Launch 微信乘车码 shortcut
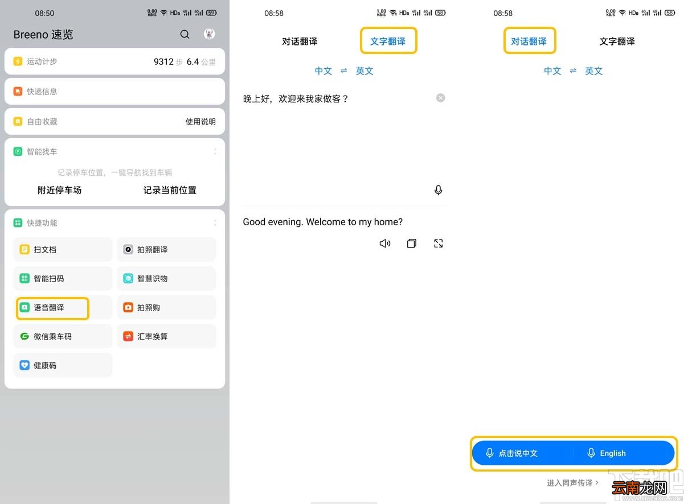Viewport: 688px width, 504px height. 63,337
